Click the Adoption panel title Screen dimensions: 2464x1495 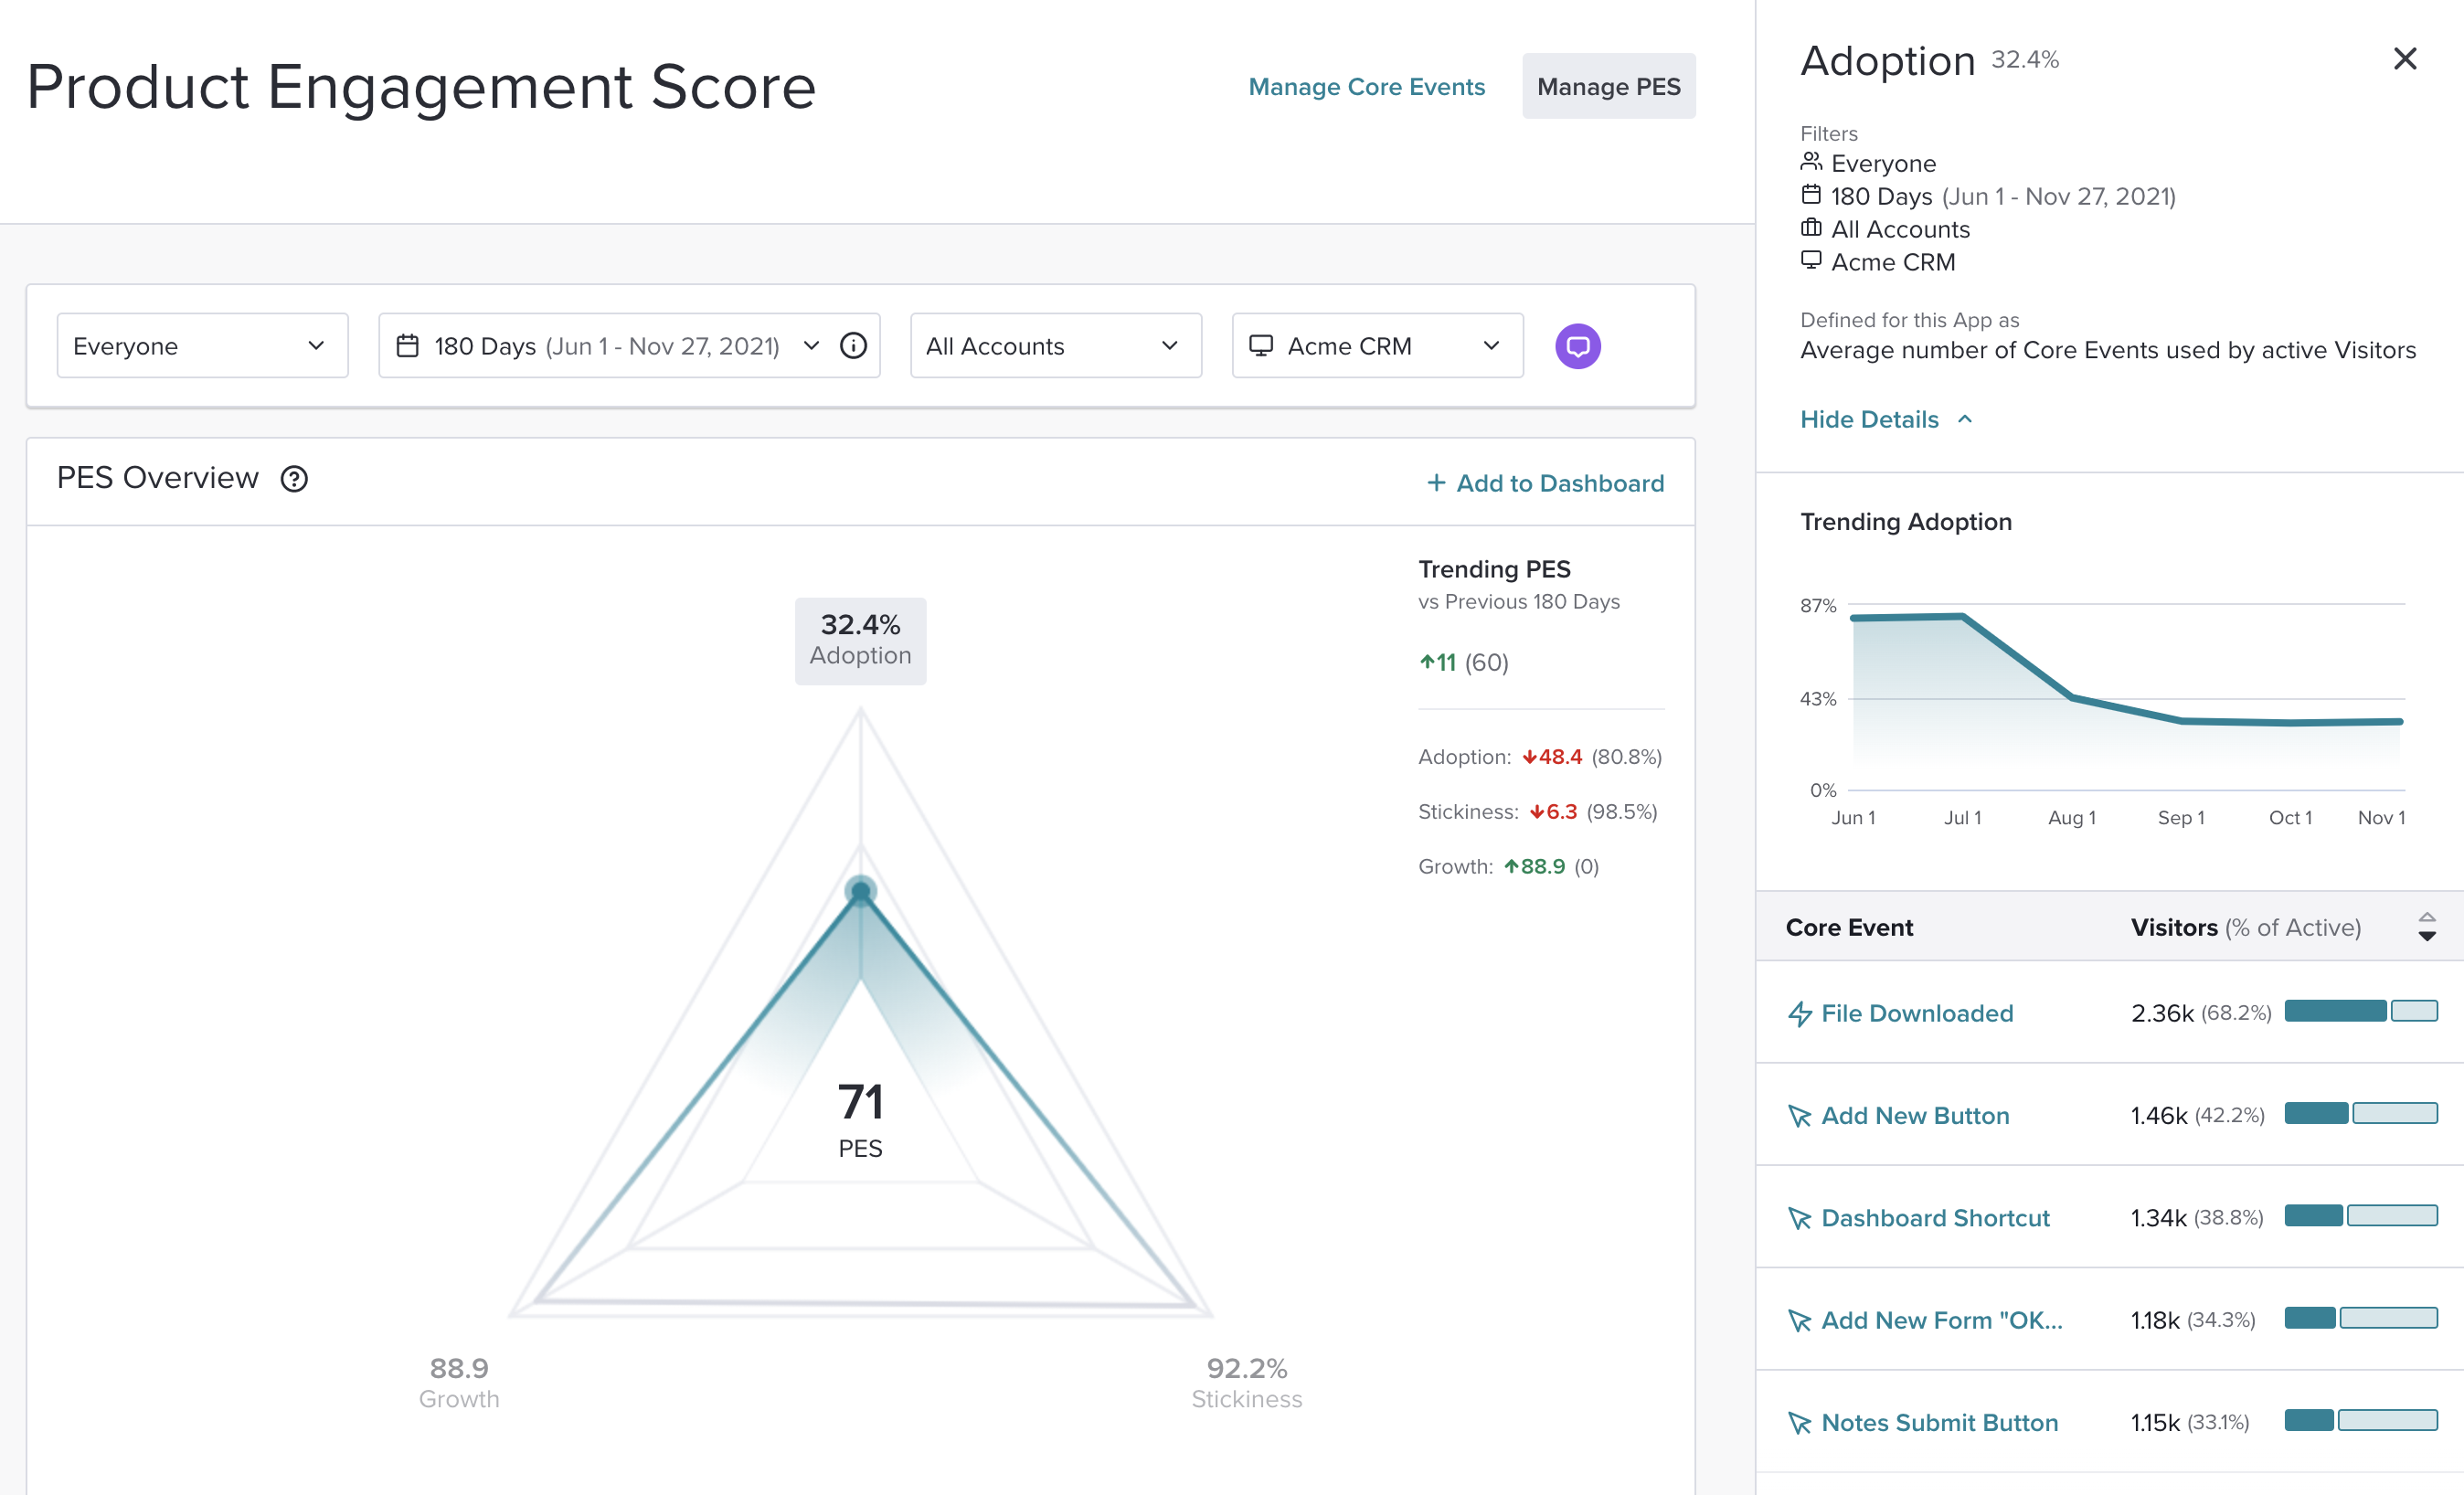click(x=1887, y=61)
